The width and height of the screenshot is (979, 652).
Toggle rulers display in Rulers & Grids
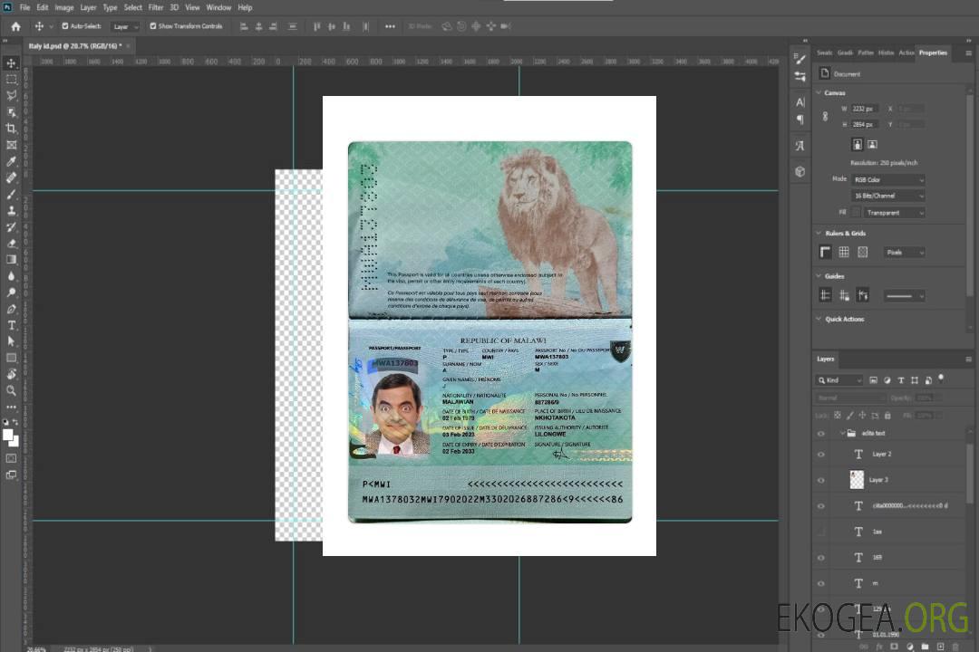click(826, 252)
